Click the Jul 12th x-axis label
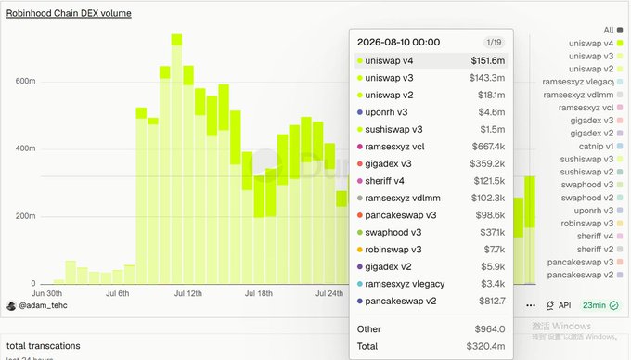This screenshot has width=631, height=360. [x=188, y=293]
